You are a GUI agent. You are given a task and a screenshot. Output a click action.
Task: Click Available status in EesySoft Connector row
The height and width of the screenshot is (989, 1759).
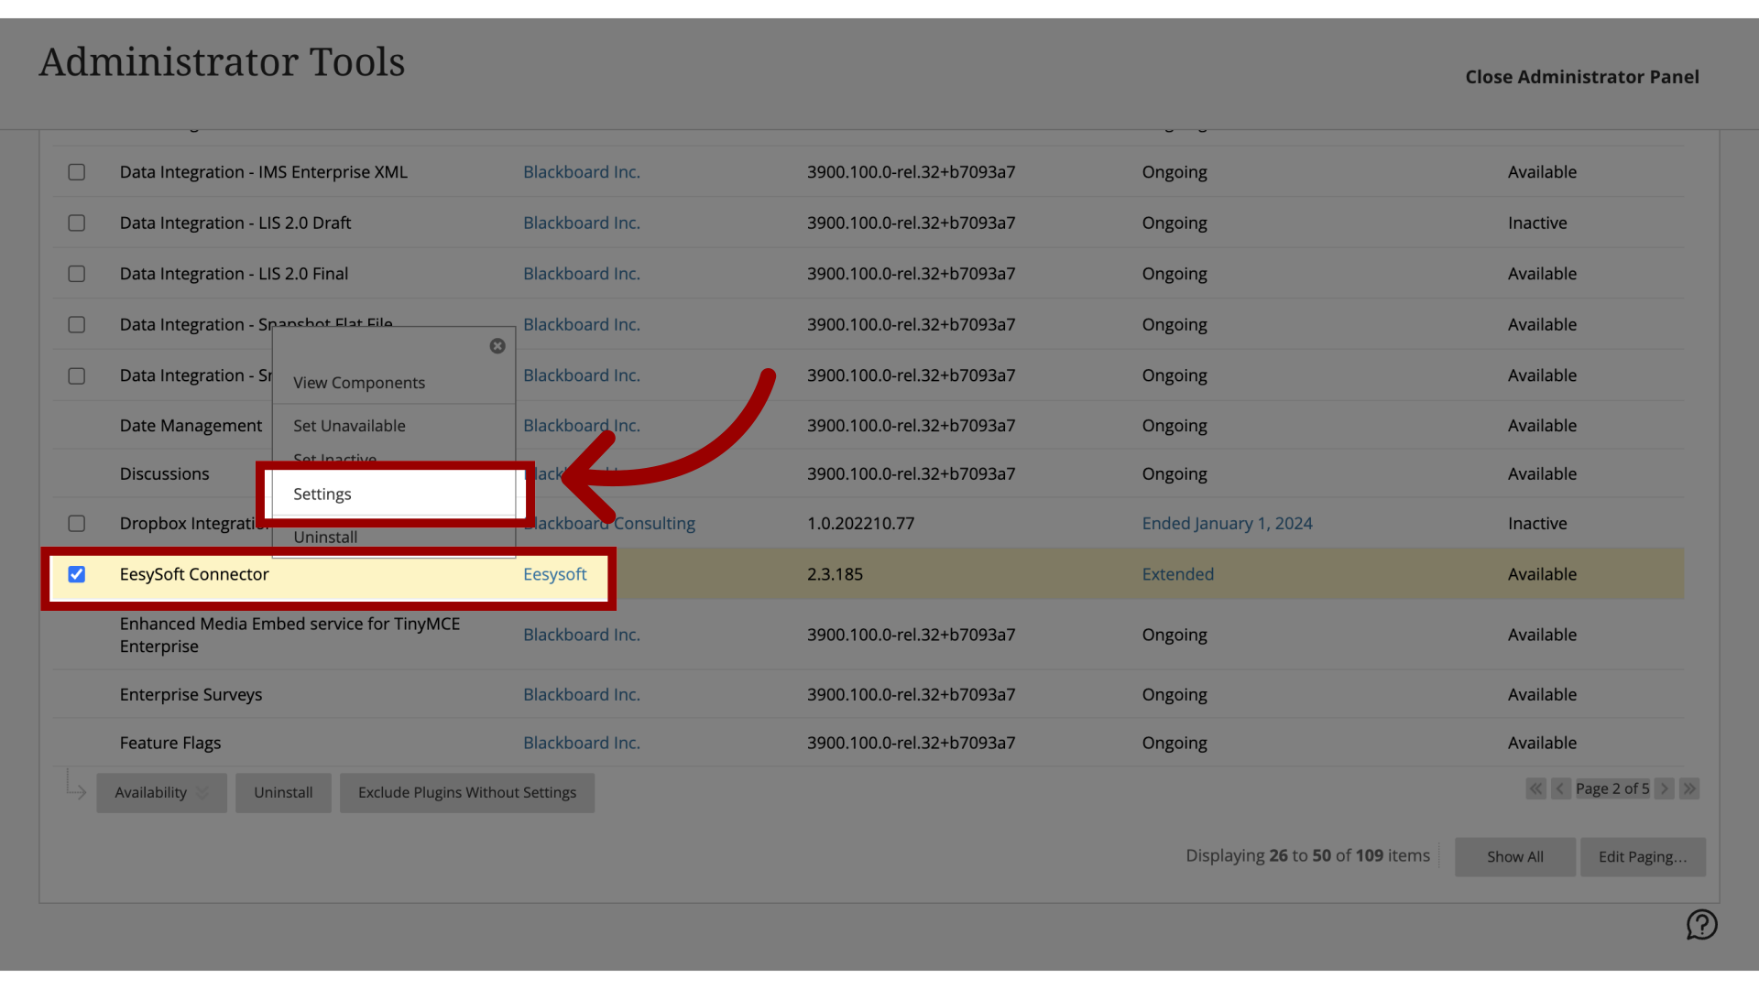[x=1542, y=574]
